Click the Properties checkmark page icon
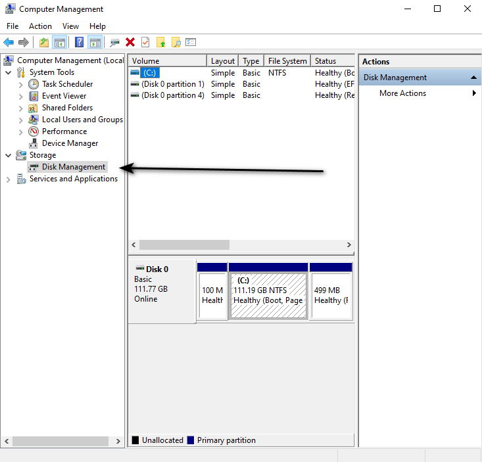The height and width of the screenshot is (462, 482). [x=145, y=42]
